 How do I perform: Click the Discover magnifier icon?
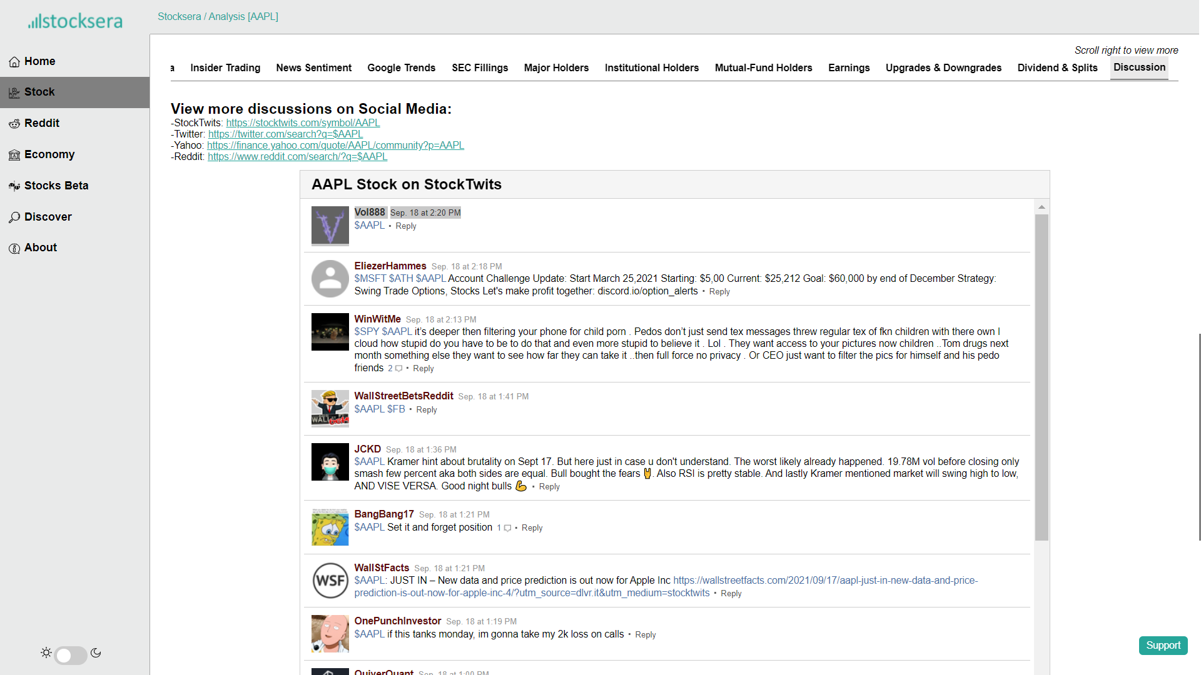click(x=14, y=217)
